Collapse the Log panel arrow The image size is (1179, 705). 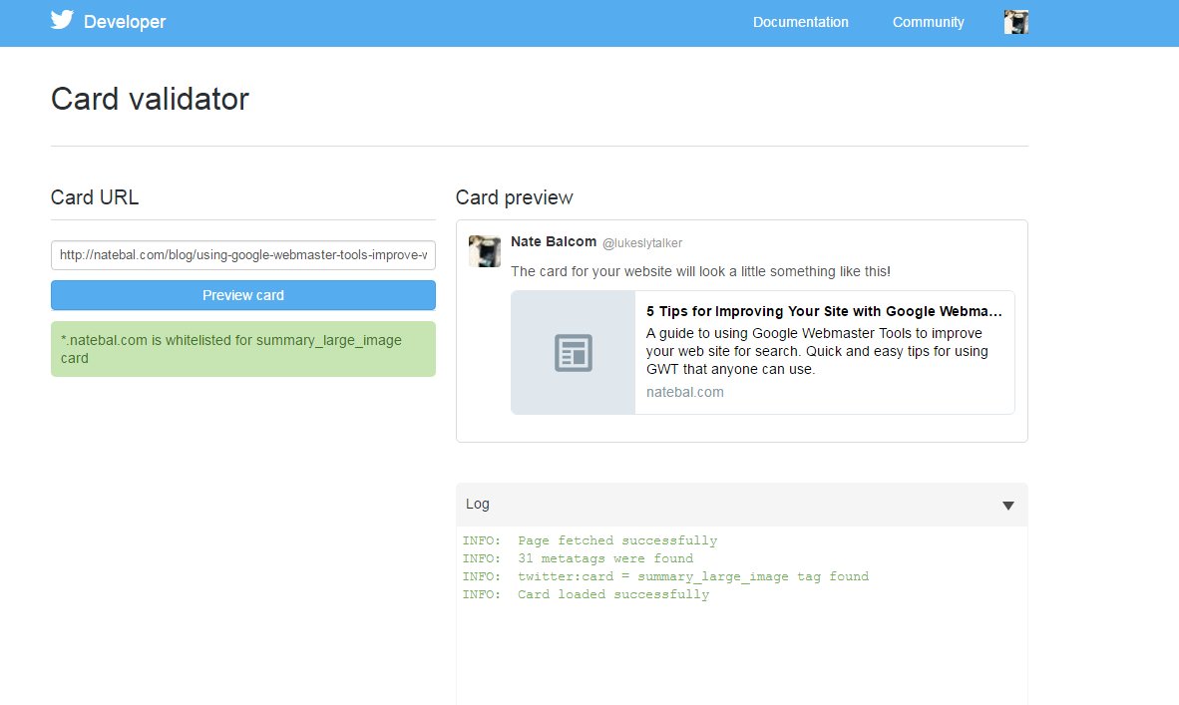tap(1008, 506)
